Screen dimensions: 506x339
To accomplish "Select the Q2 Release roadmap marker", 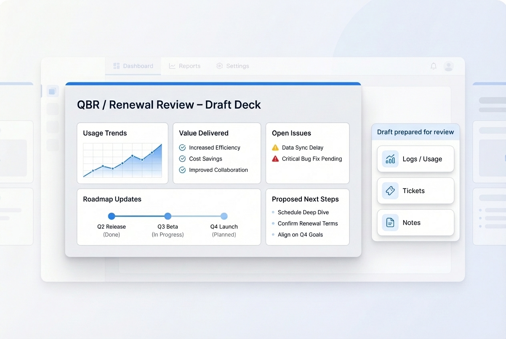I will (x=112, y=216).
